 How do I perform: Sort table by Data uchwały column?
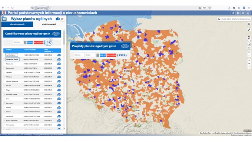click(48, 50)
